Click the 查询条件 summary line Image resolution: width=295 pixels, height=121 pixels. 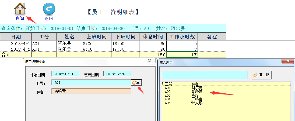(x=93, y=28)
